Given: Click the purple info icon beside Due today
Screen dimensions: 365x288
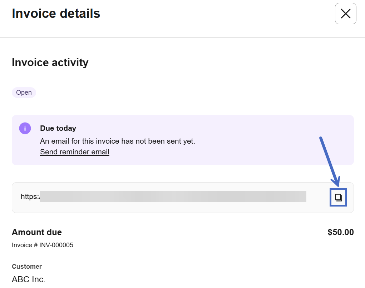Looking at the screenshot, I should (x=25, y=128).
